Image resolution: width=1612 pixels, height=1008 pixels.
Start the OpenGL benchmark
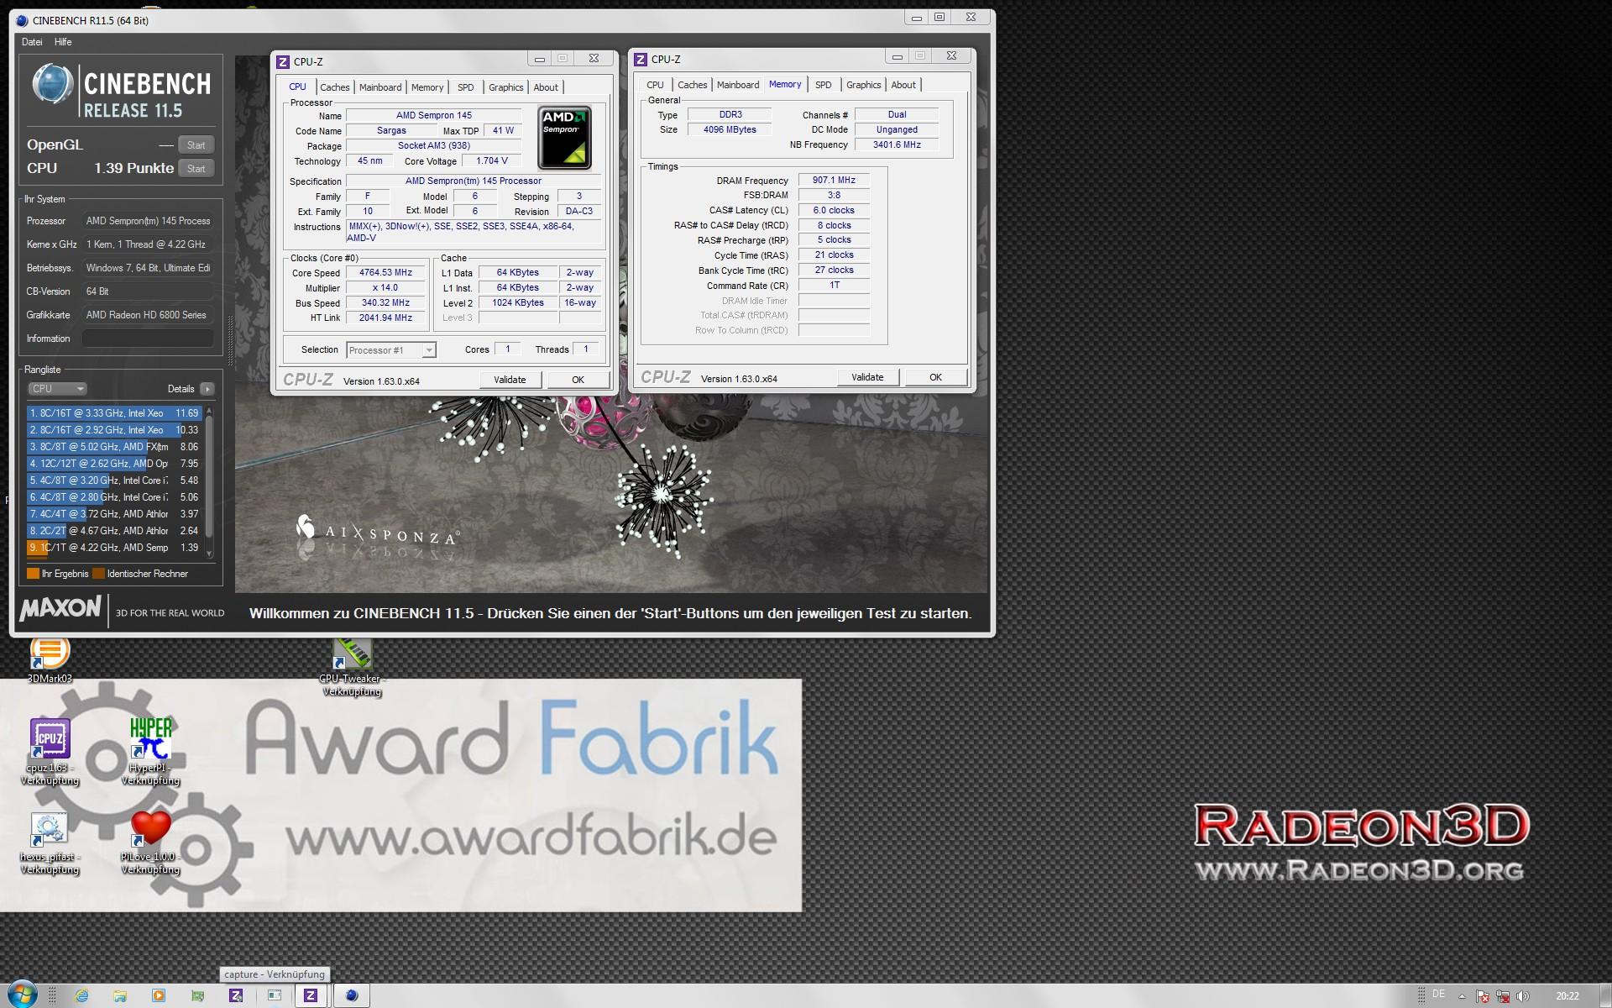(x=196, y=145)
